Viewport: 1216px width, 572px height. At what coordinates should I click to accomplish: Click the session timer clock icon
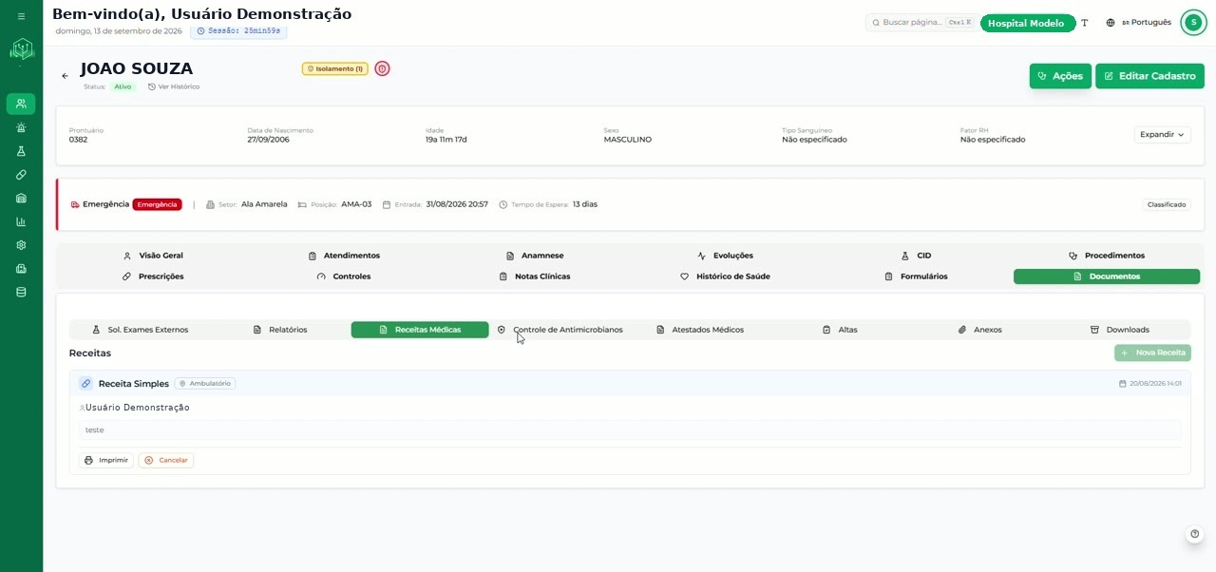(200, 31)
